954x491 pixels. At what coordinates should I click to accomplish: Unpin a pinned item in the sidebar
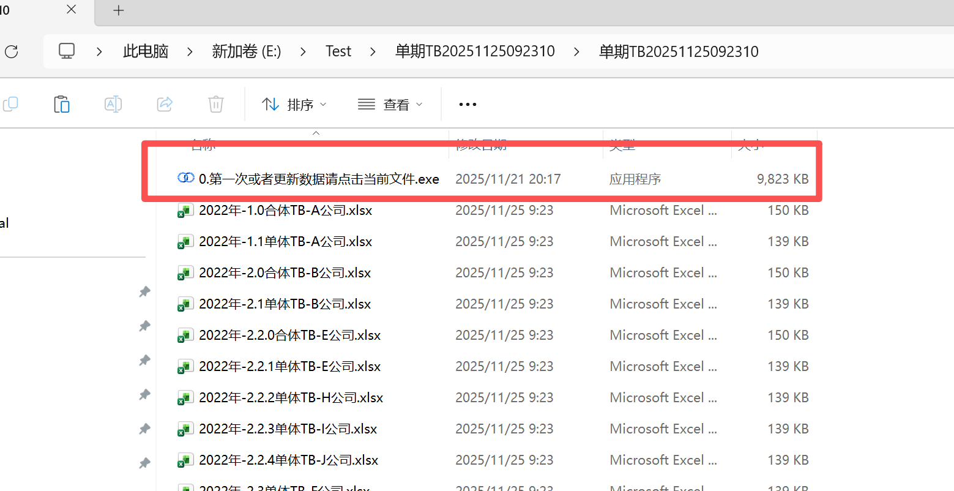pos(144,291)
